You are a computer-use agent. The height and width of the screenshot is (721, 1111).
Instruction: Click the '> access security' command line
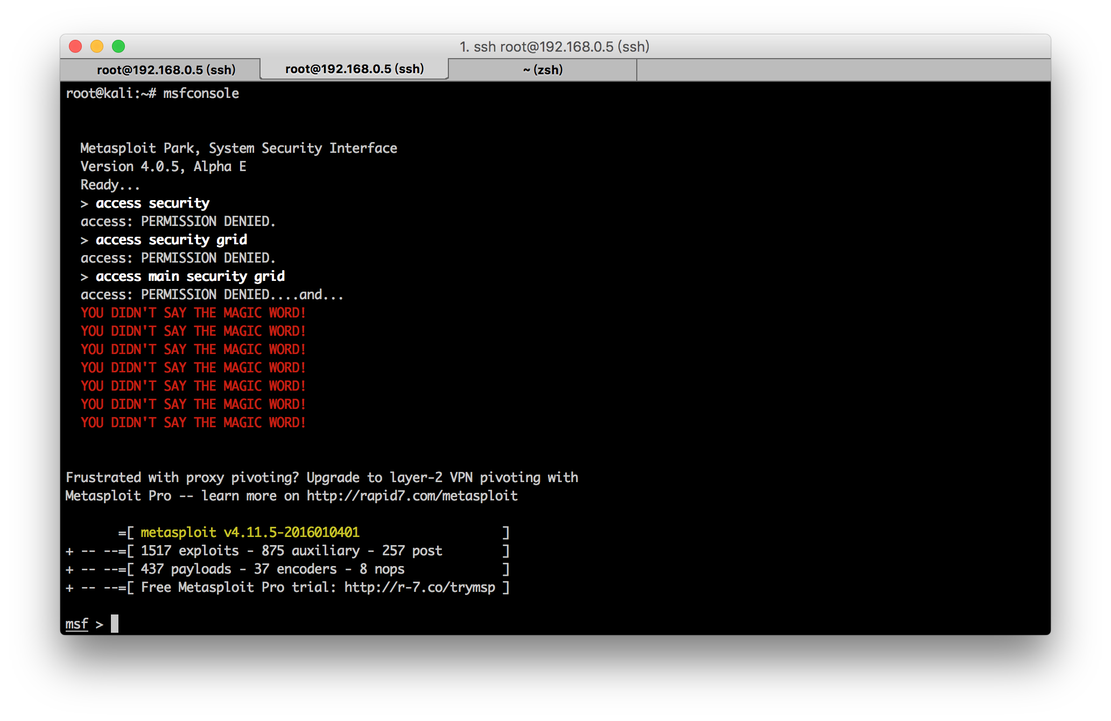point(145,203)
